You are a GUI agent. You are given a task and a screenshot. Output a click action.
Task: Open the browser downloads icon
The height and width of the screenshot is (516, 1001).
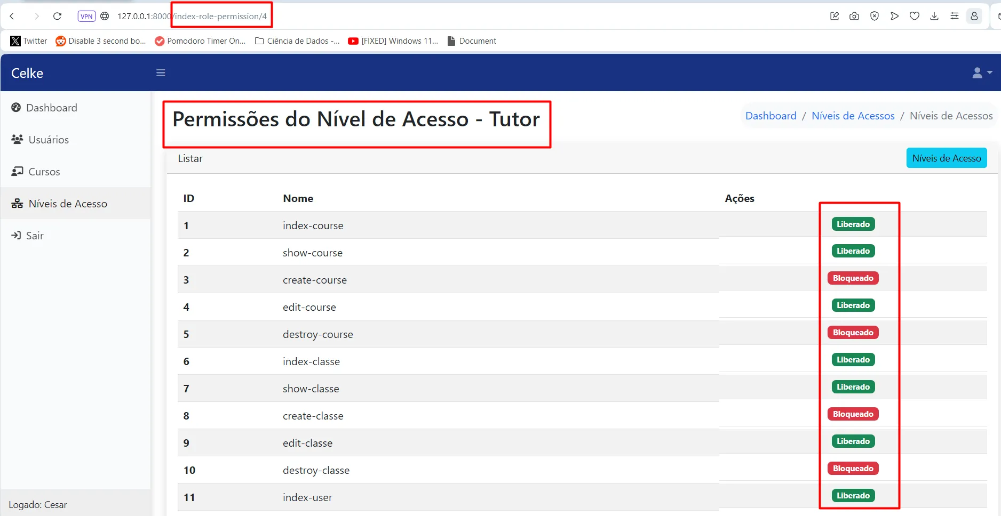(x=934, y=16)
